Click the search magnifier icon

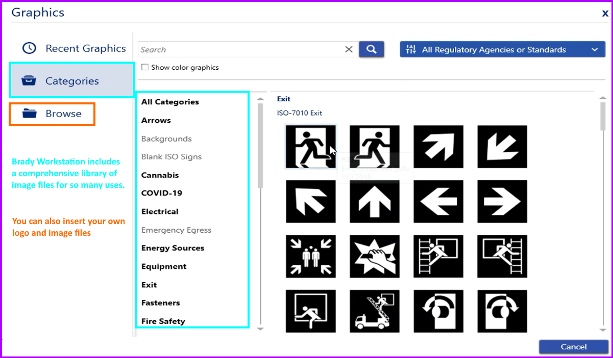pyautogui.click(x=371, y=49)
